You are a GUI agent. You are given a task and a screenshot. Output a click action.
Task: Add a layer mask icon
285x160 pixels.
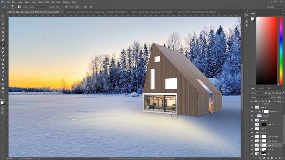coord(264,158)
